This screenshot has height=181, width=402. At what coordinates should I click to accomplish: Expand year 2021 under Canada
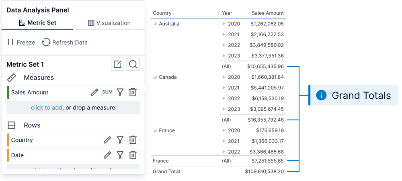(224, 88)
